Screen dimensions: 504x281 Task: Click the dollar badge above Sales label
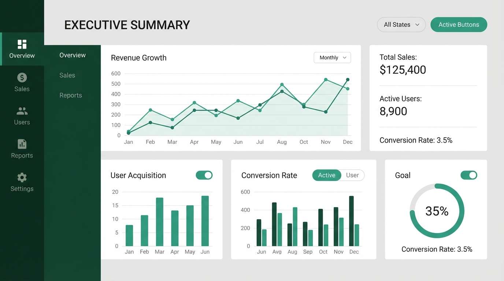click(22, 77)
